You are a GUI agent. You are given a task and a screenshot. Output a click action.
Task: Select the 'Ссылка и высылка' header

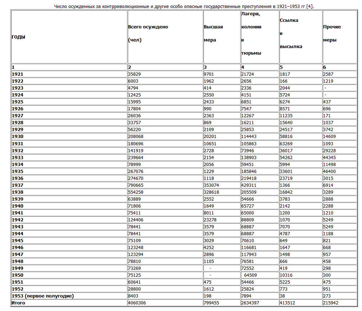tap(301, 37)
